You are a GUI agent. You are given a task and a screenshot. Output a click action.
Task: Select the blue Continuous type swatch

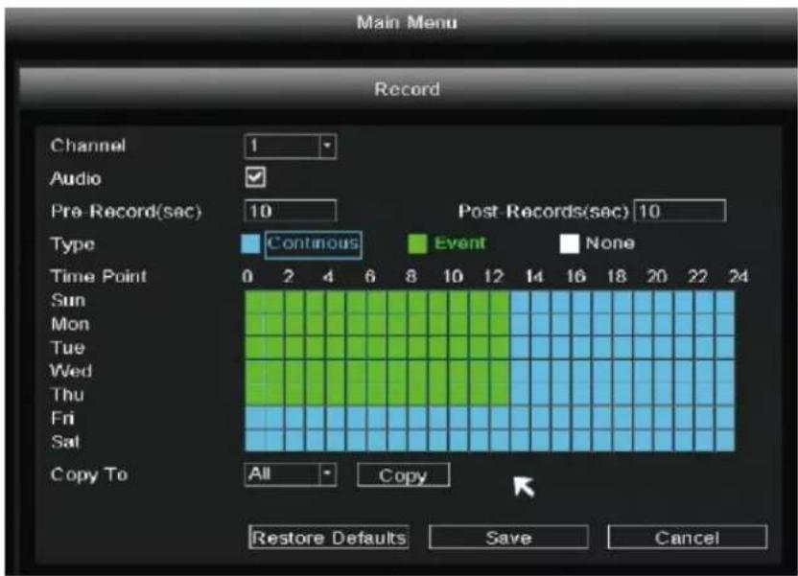(x=250, y=243)
